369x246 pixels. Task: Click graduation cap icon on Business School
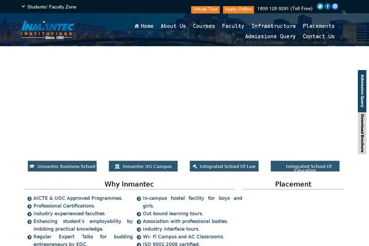click(x=32, y=167)
